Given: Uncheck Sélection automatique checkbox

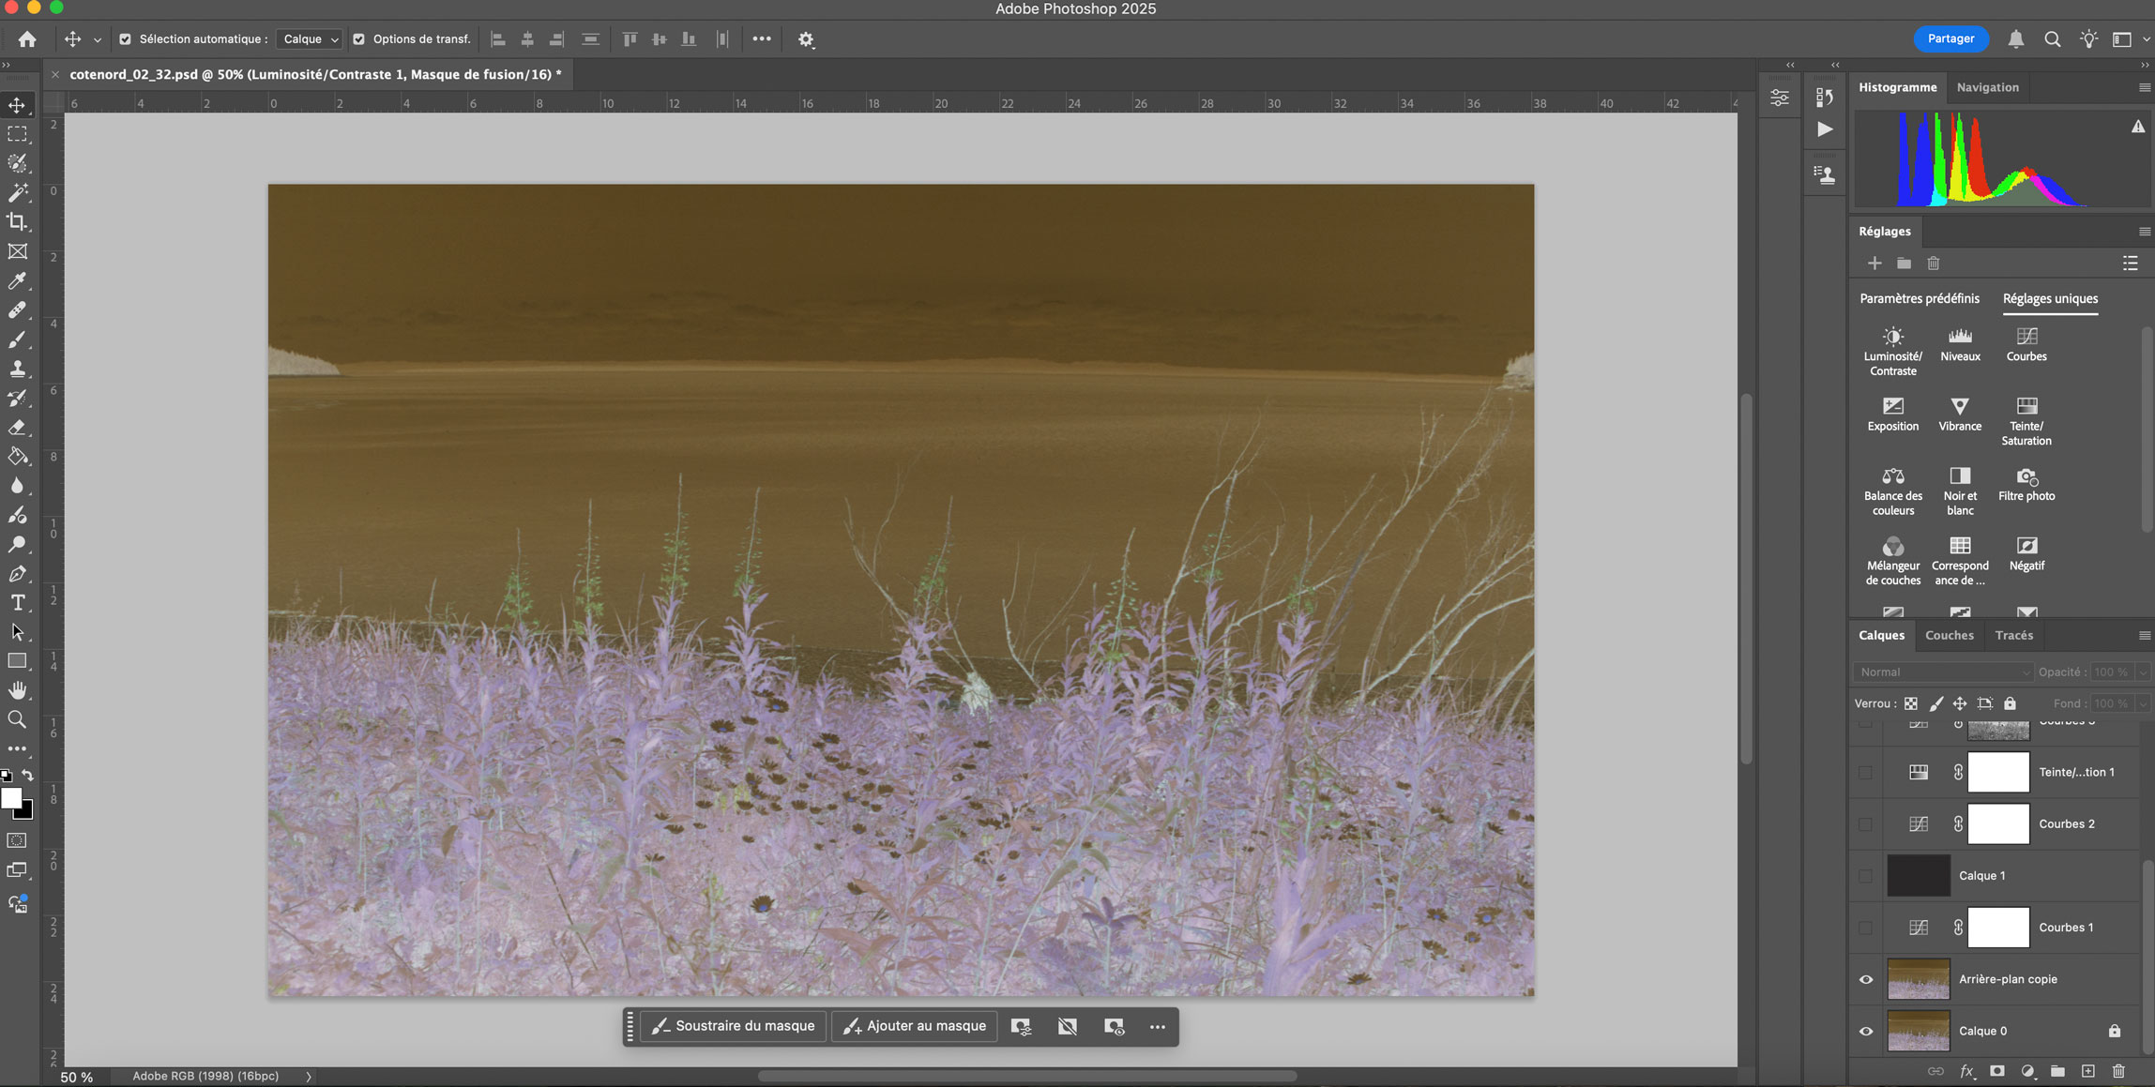Looking at the screenshot, I should (125, 39).
